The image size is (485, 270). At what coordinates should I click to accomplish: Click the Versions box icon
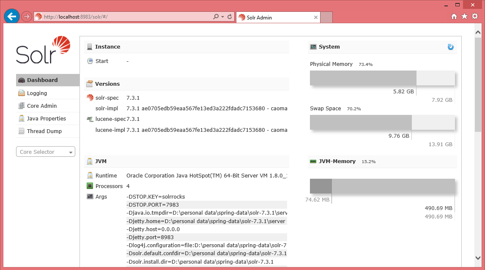pos(90,84)
